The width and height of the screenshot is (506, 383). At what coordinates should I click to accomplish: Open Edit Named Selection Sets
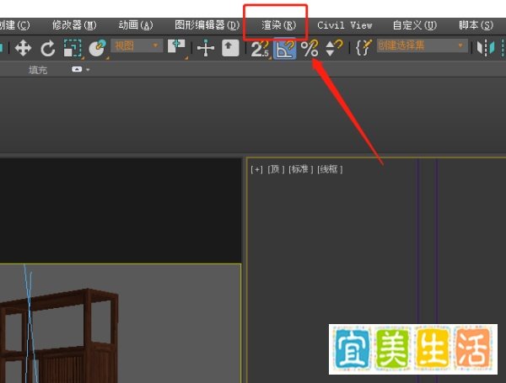[x=363, y=48]
